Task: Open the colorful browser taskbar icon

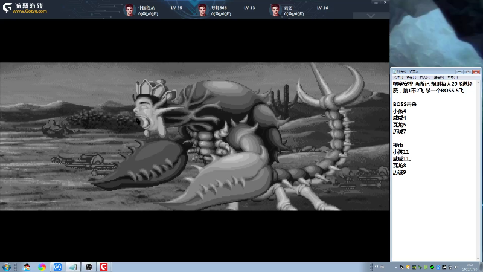Action: 42,267
